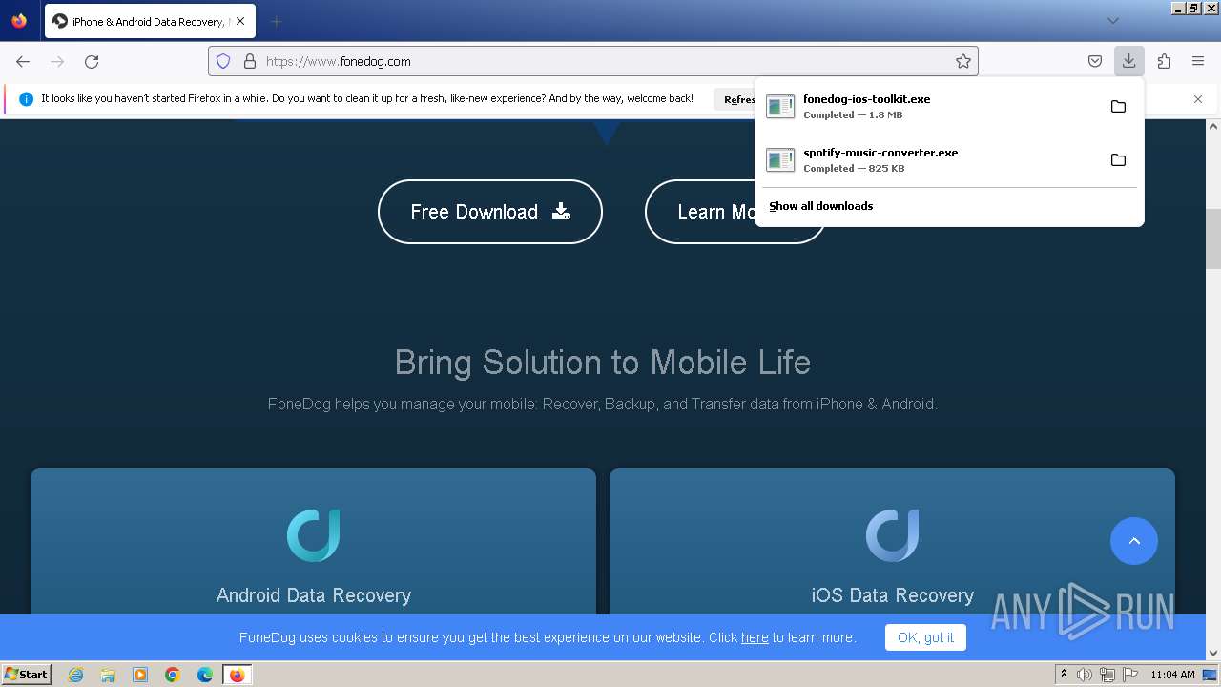The height and width of the screenshot is (687, 1221).
Task: Close the current browser tab
Action: click(x=239, y=21)
